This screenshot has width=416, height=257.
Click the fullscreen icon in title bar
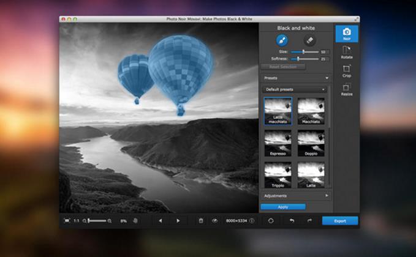click(357, 19)
